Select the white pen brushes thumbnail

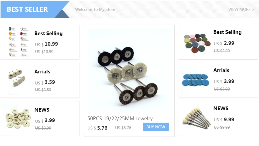(x=196, y=118)
